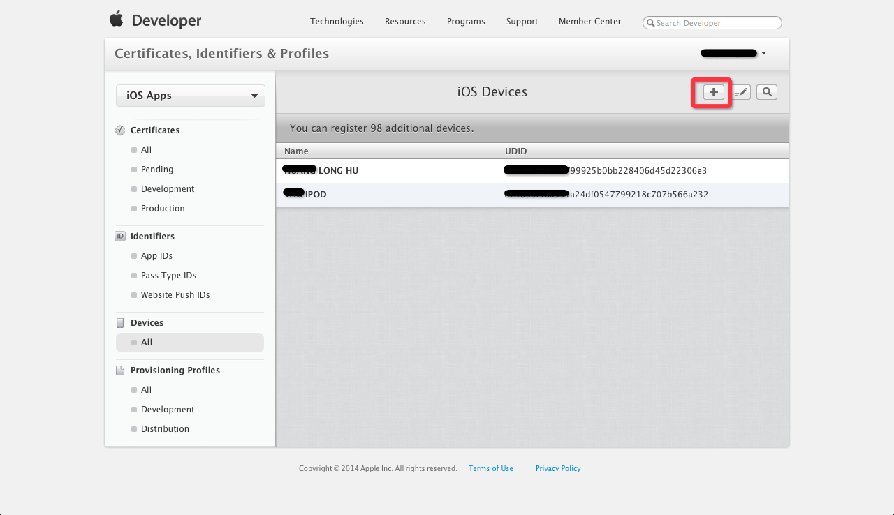Click UDID ending in d22306e3
Viewport: 894px width, 515px height.
click(x=606, y=171)
